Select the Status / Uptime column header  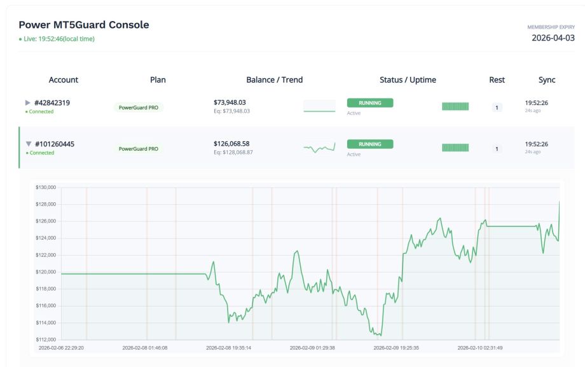point(407,80)
